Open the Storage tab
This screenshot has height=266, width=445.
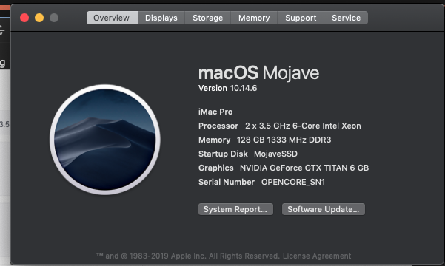(208, 18)
